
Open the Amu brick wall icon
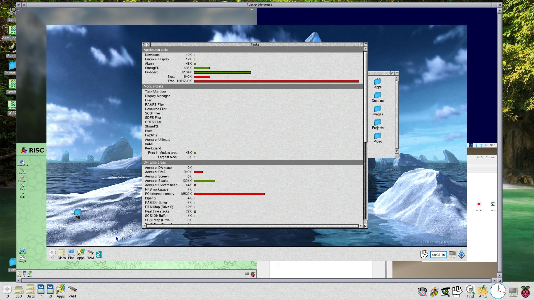(x=483, y=291)
